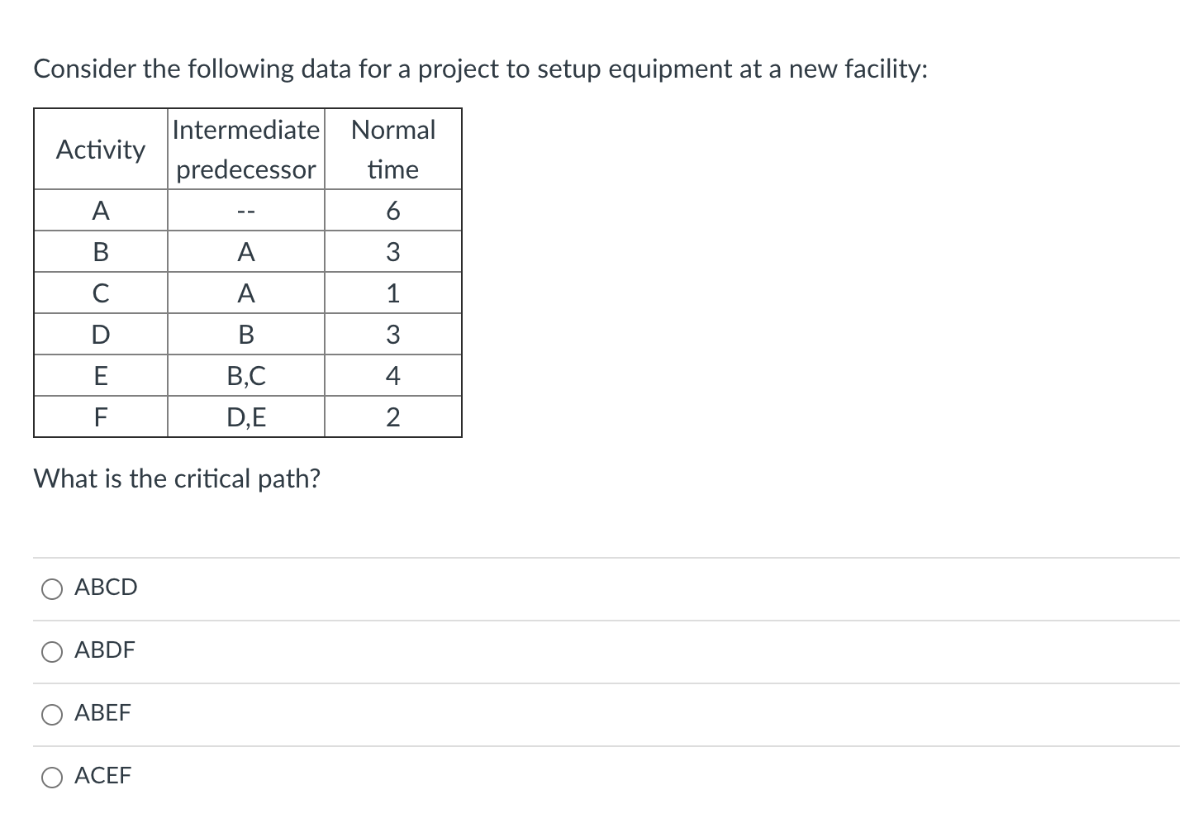This screenshot has height=828, width=1198.
Task: Click Activity F's normal time value 2
Action: coord(392,416)
